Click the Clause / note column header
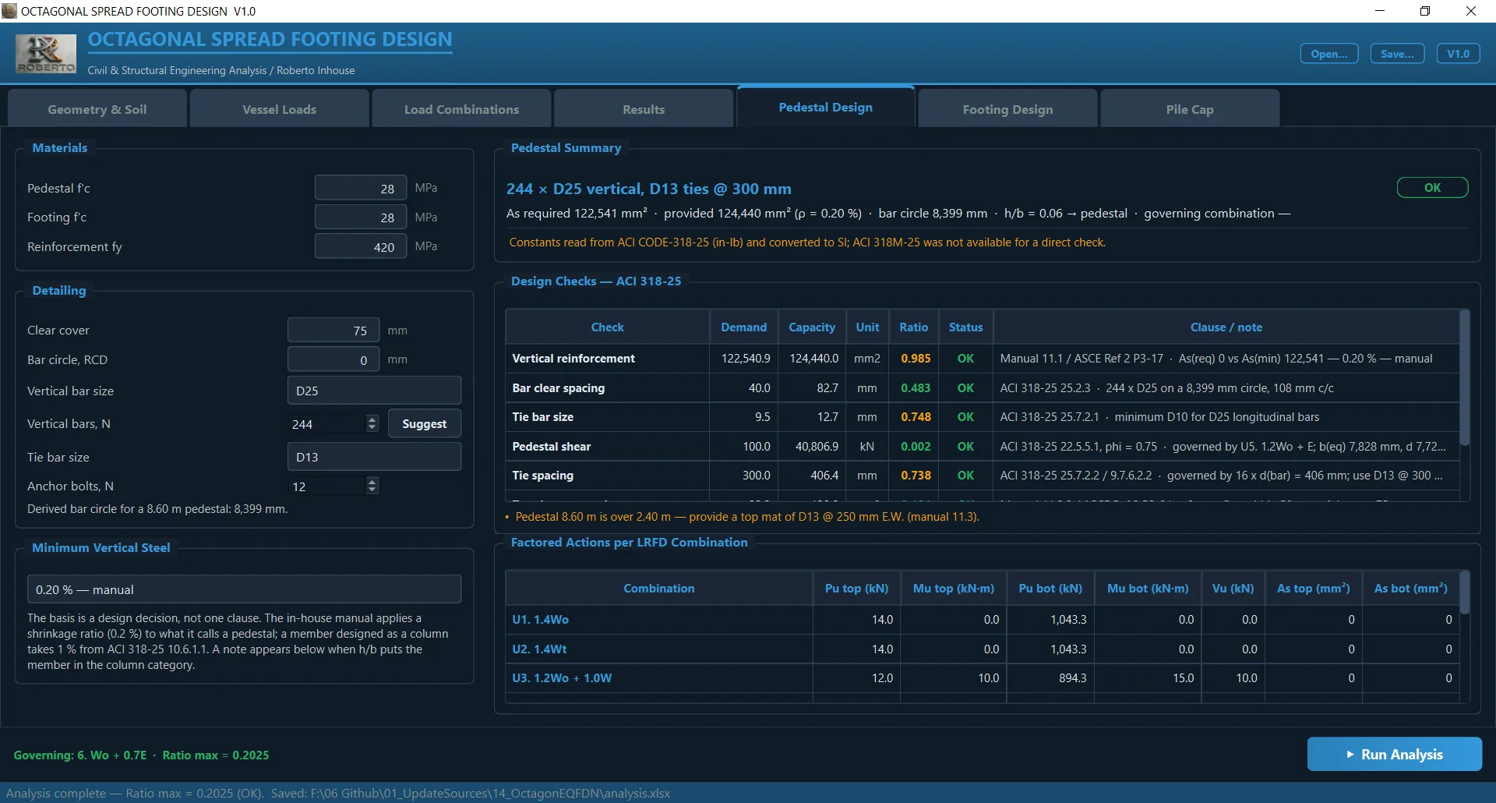The height and width of the screenshot is (803, 1496). (1226, 327)
